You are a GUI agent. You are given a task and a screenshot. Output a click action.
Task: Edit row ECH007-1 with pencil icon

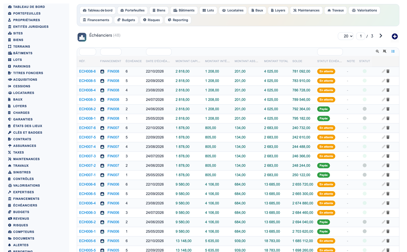[x=383, y=175]
